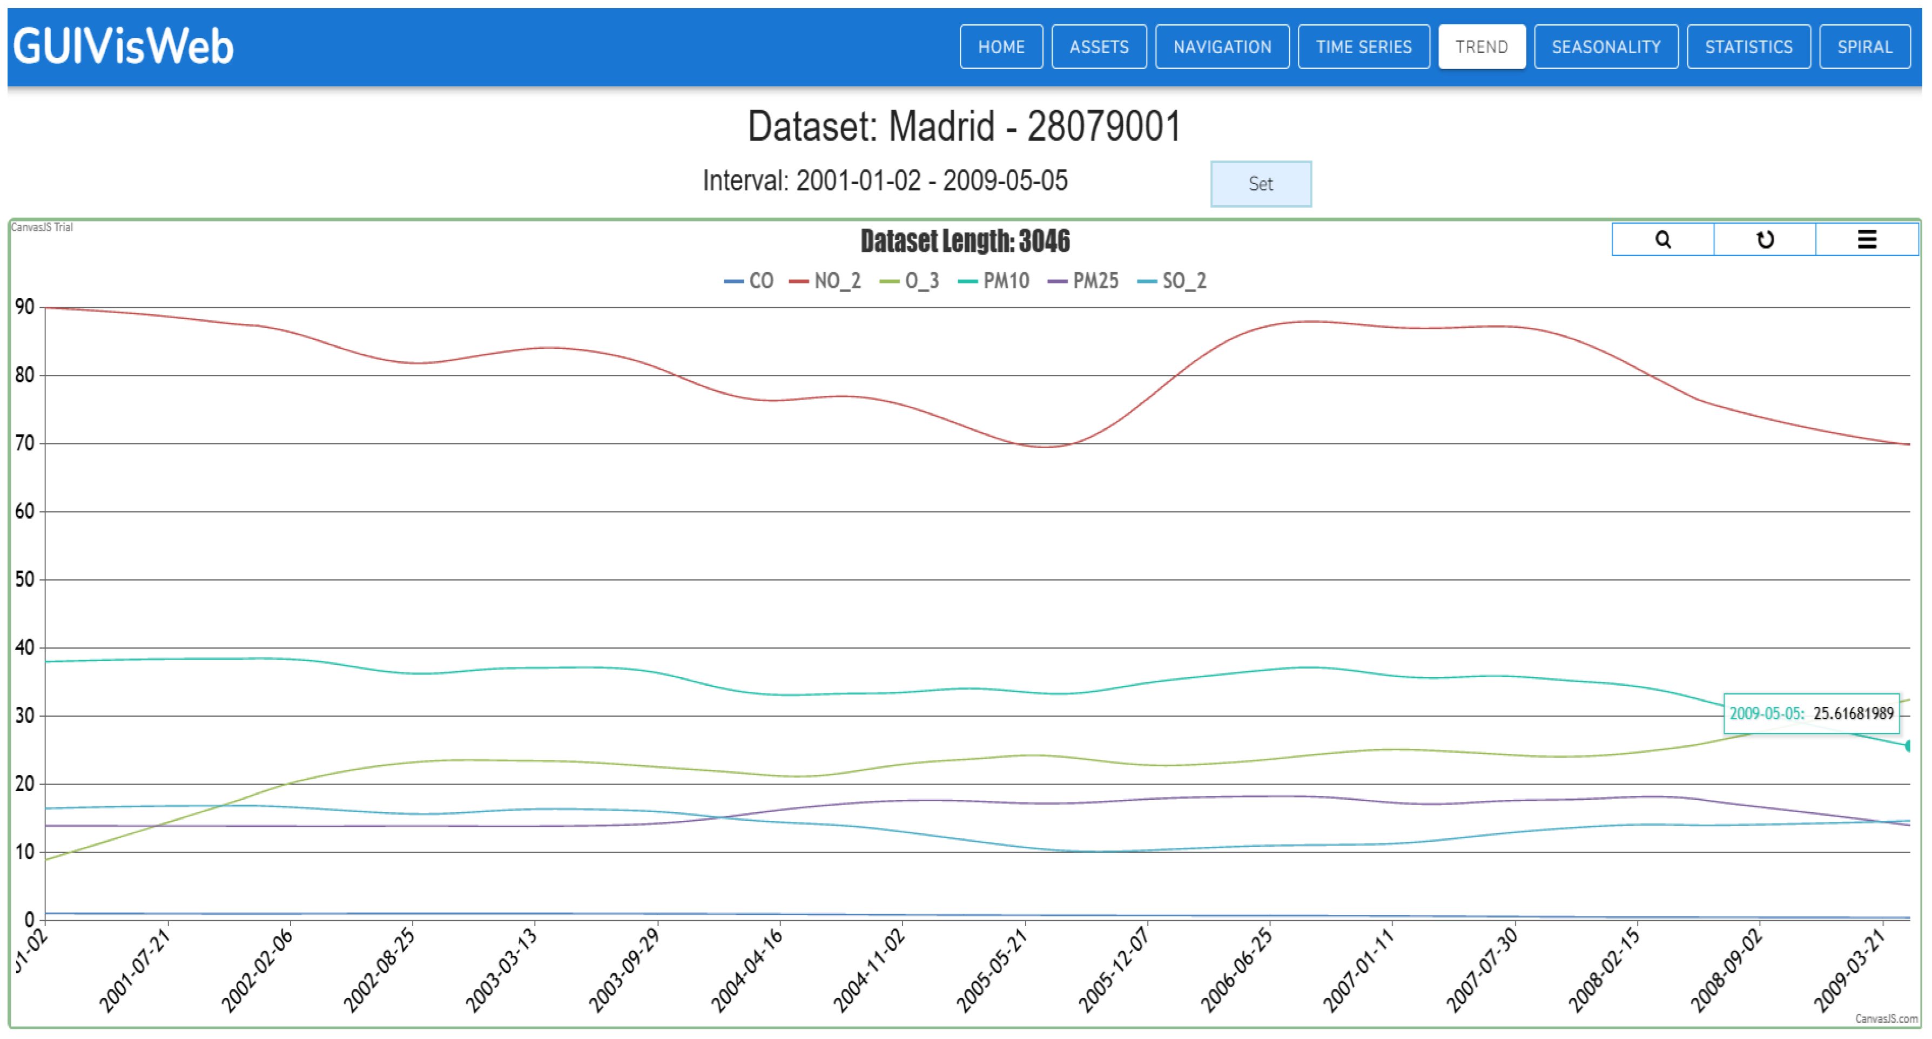Click the Interval: 2001-01-02 - 2009-05-05 text
1932x1039 pixels.
(x=885, y=181)
